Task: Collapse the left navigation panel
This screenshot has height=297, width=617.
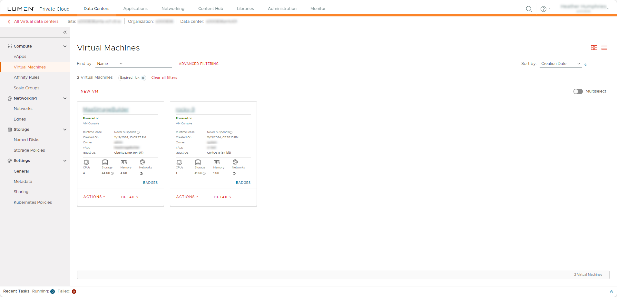Action: point(64,32)
